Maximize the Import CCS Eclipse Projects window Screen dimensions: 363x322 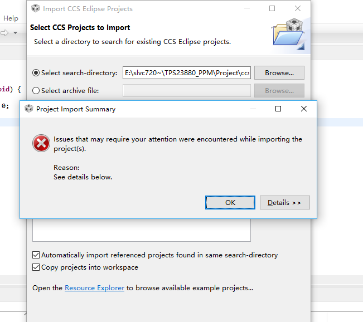[x=272, y=8]
